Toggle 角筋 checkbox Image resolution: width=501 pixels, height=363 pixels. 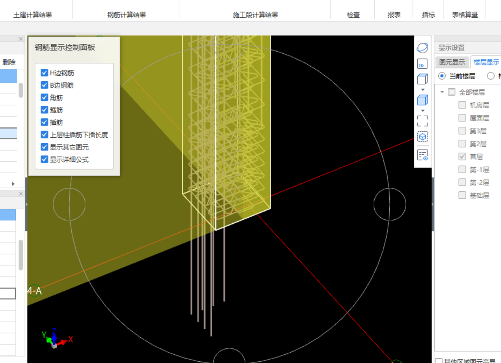click(44, 97)
